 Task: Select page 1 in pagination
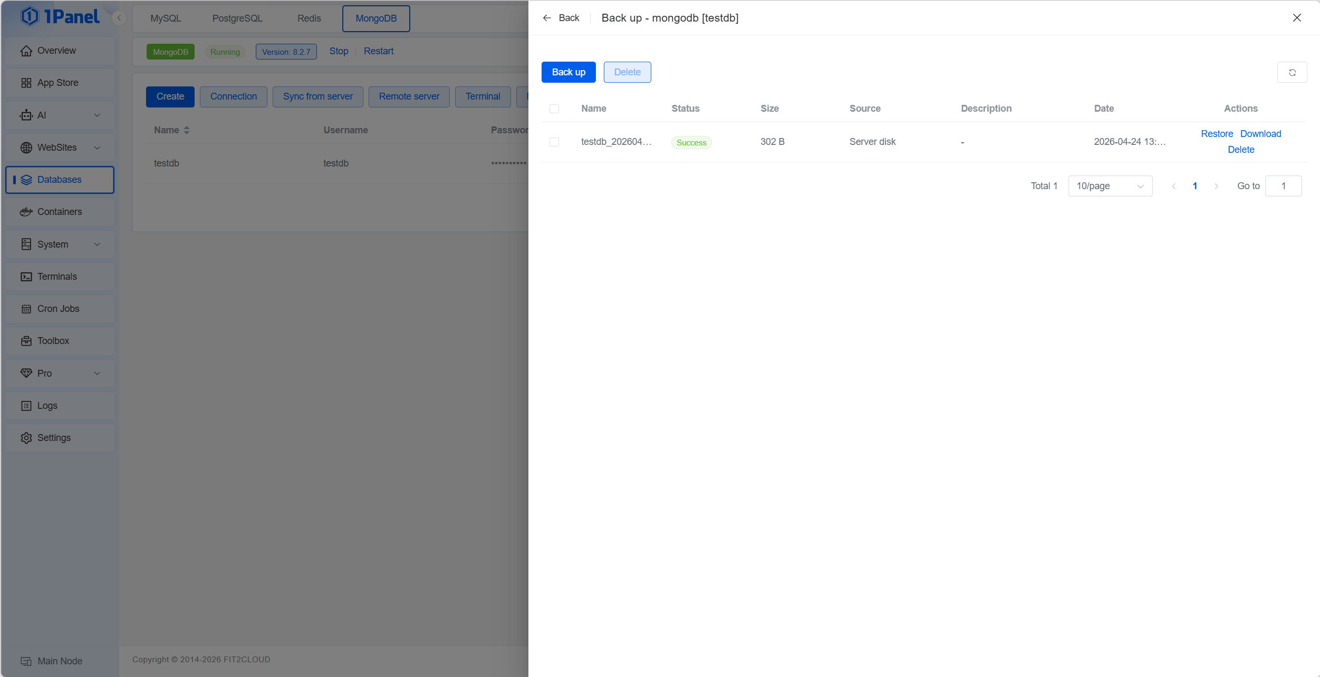(x=1195, y=186)
